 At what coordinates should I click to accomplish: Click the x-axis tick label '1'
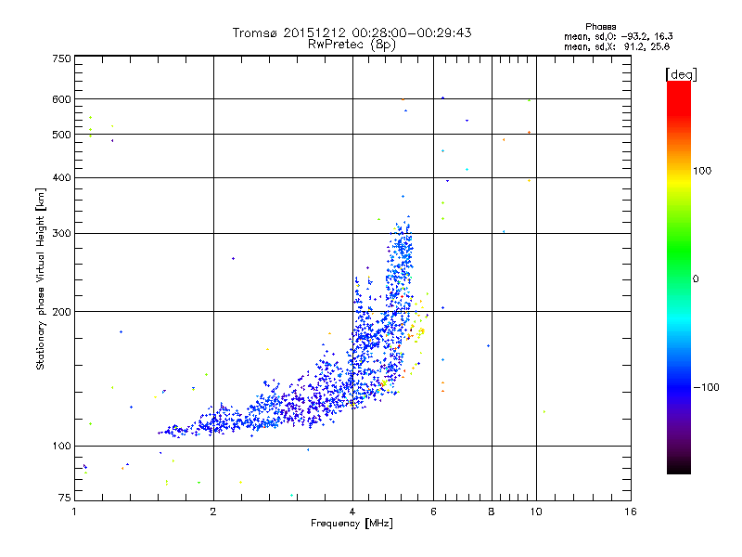(x=74, y=512)
